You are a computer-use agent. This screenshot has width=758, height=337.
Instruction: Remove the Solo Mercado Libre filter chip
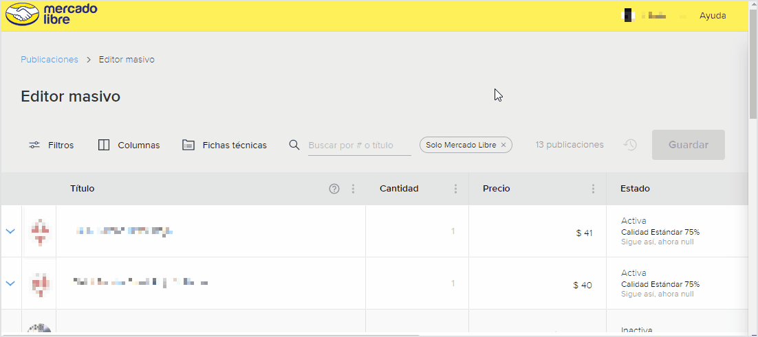[x=503, y=145]
